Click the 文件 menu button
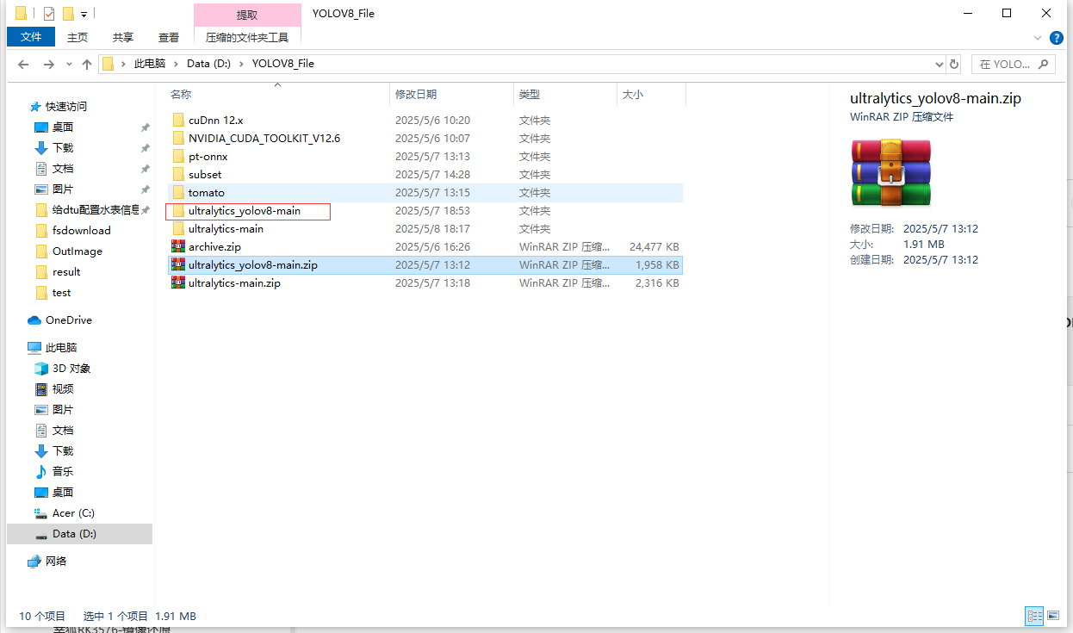The width and height of the screenshot is (1073, 633). click(31, 37)
